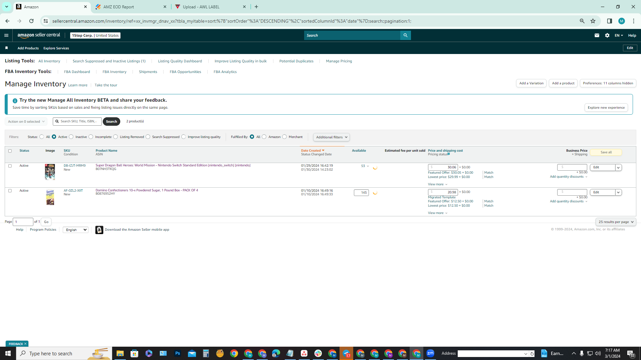Open Manage Pricing tool
Viewport: 641px width, 360px height.
[339, 61]
